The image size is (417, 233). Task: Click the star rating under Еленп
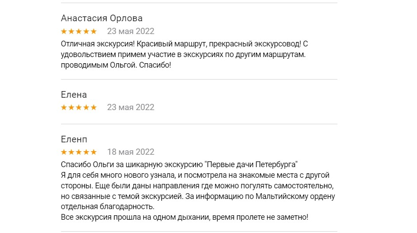(79, 152)
